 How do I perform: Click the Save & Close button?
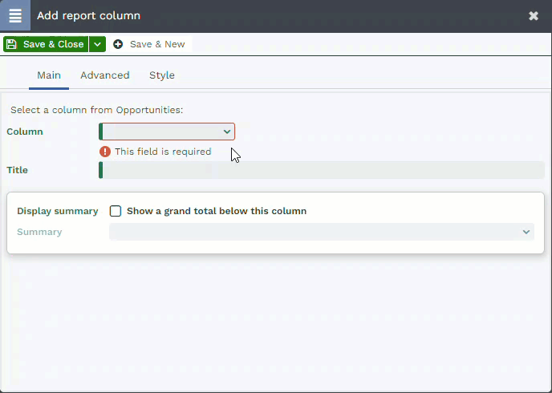coord(46,44)
